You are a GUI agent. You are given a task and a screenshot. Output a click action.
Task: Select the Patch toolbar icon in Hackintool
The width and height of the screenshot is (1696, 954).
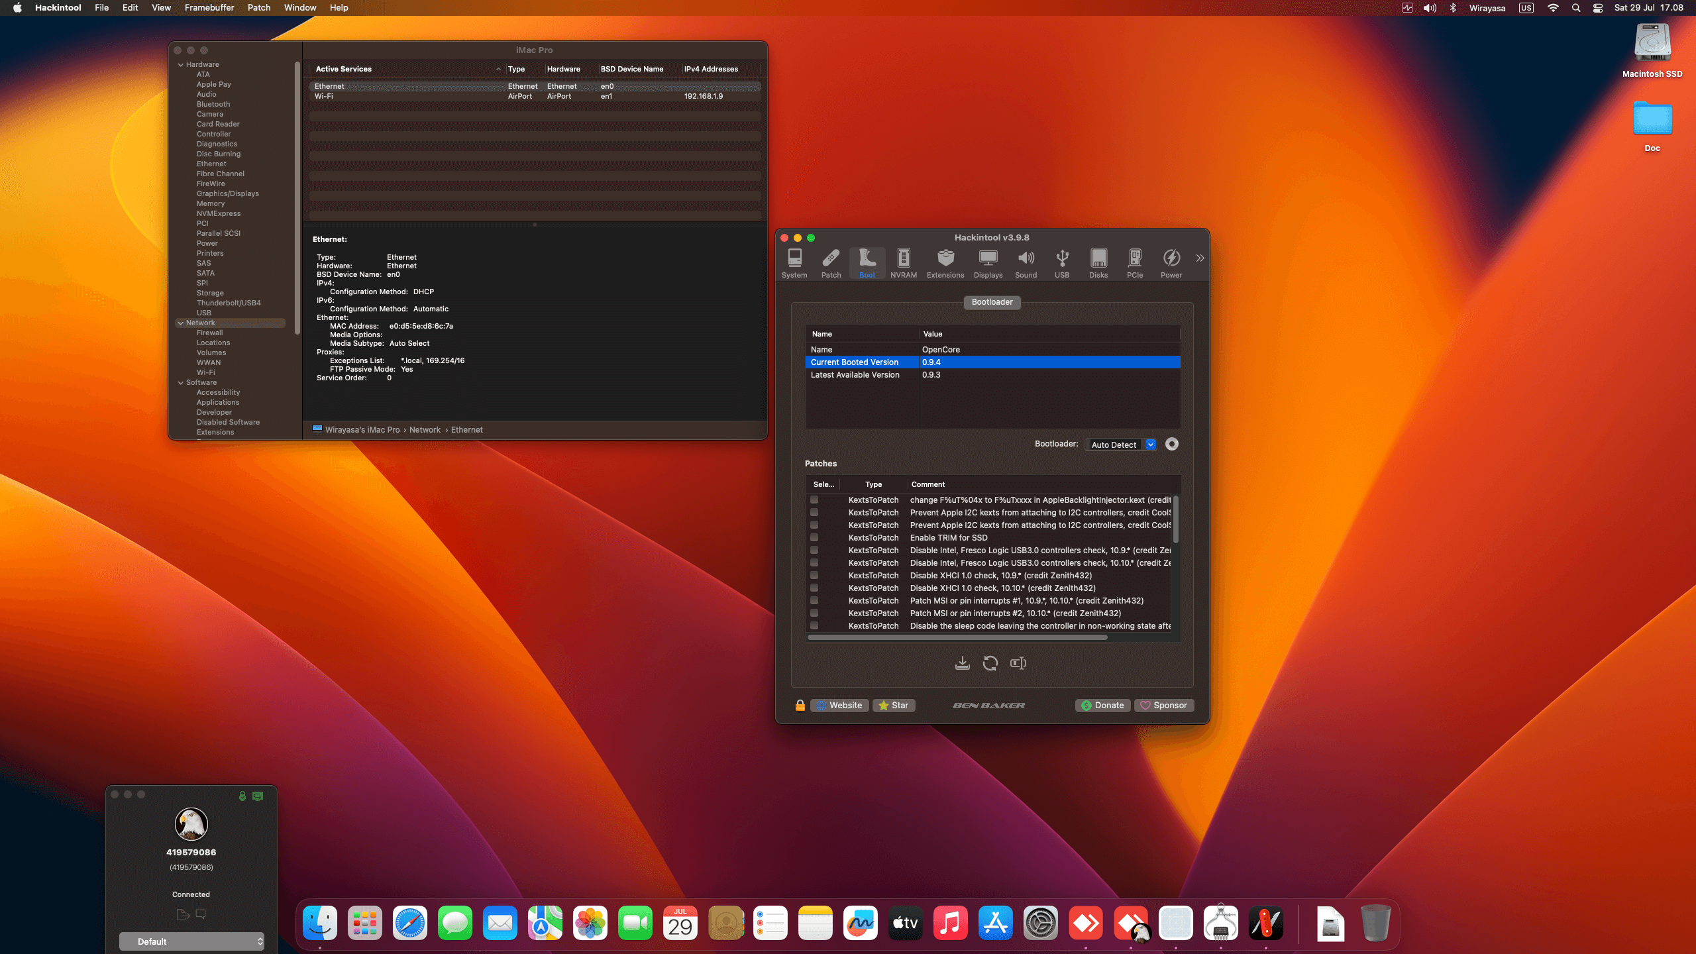(831, 263)
